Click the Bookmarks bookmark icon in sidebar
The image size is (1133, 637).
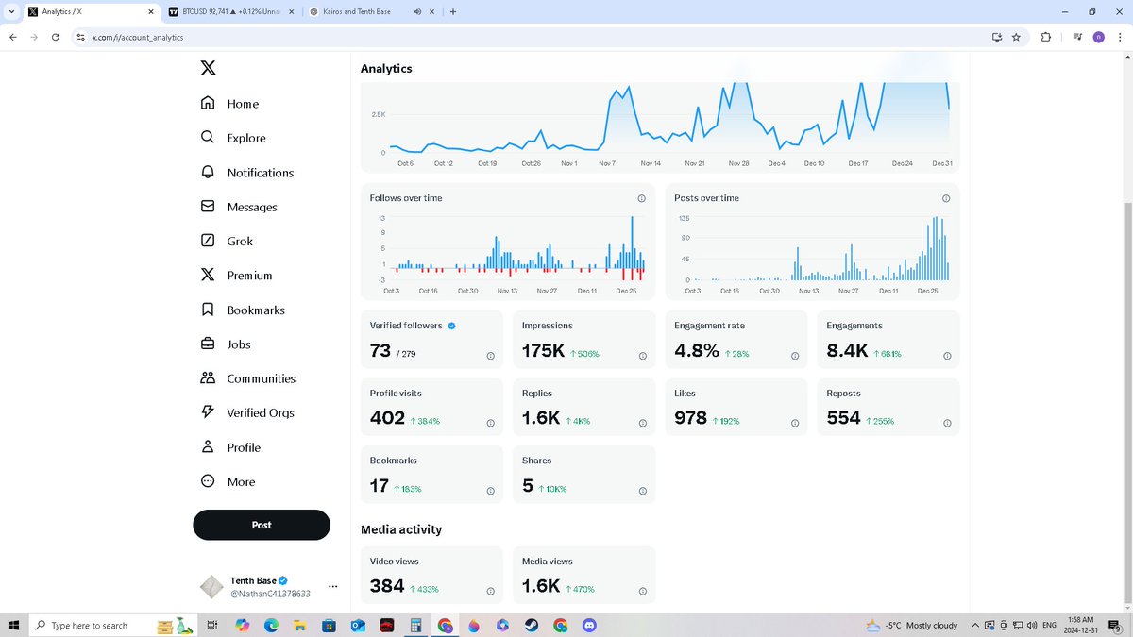[x=208, y=310]
